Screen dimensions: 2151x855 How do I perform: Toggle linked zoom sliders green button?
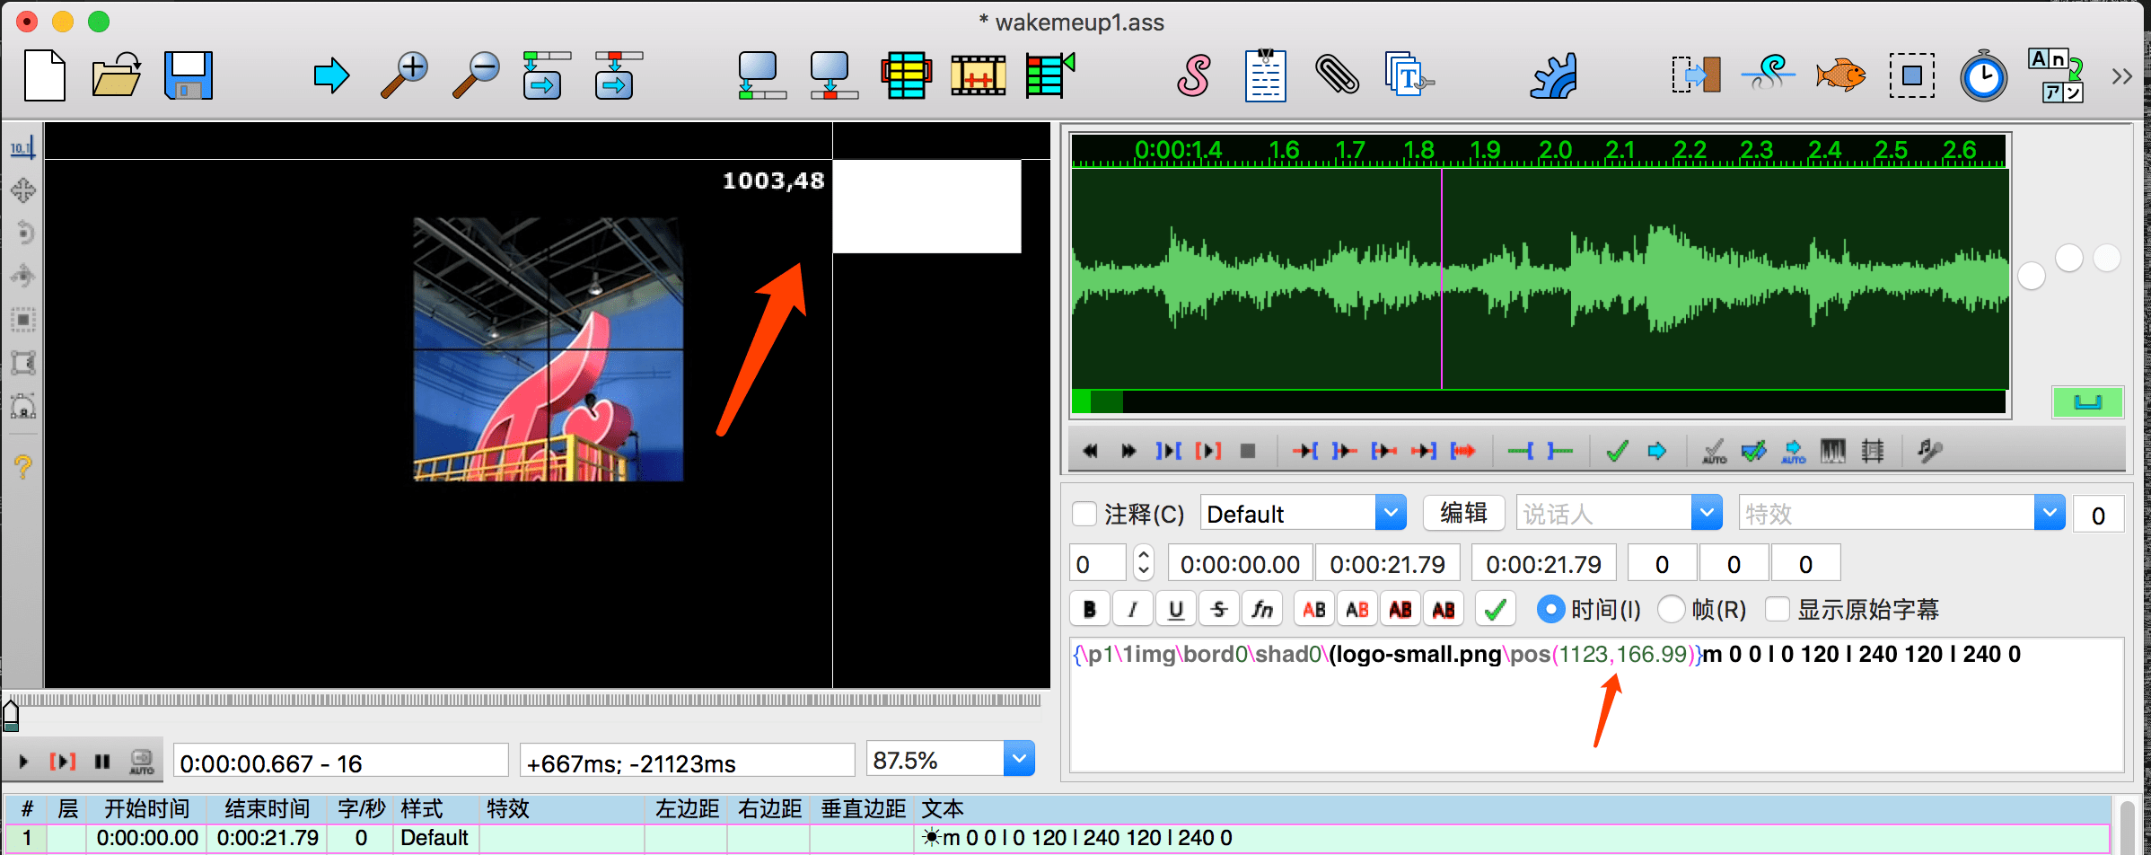coord(2088,402)
